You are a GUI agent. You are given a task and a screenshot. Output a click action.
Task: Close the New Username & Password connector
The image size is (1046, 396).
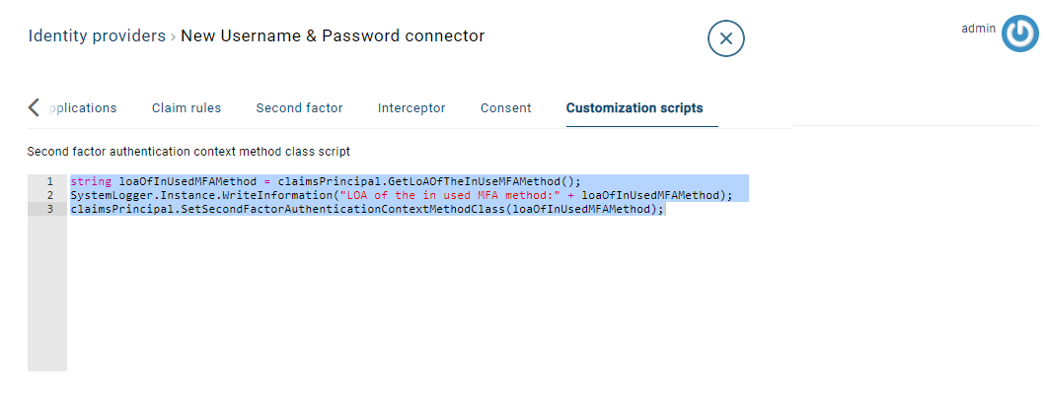[726, 38]
